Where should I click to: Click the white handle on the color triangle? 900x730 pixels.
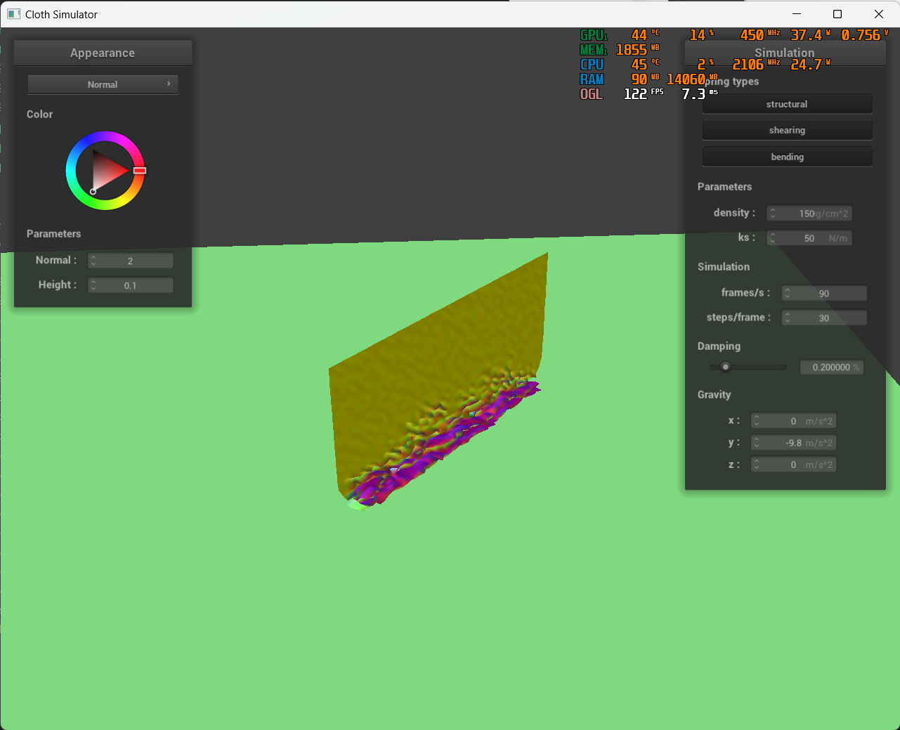(x=93, y=191)
